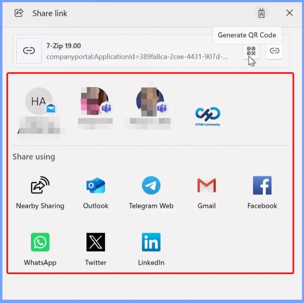Share link to Facebook
Image resolution: width=304 pixels, height=303 pixels.
[x=262, y=193]
